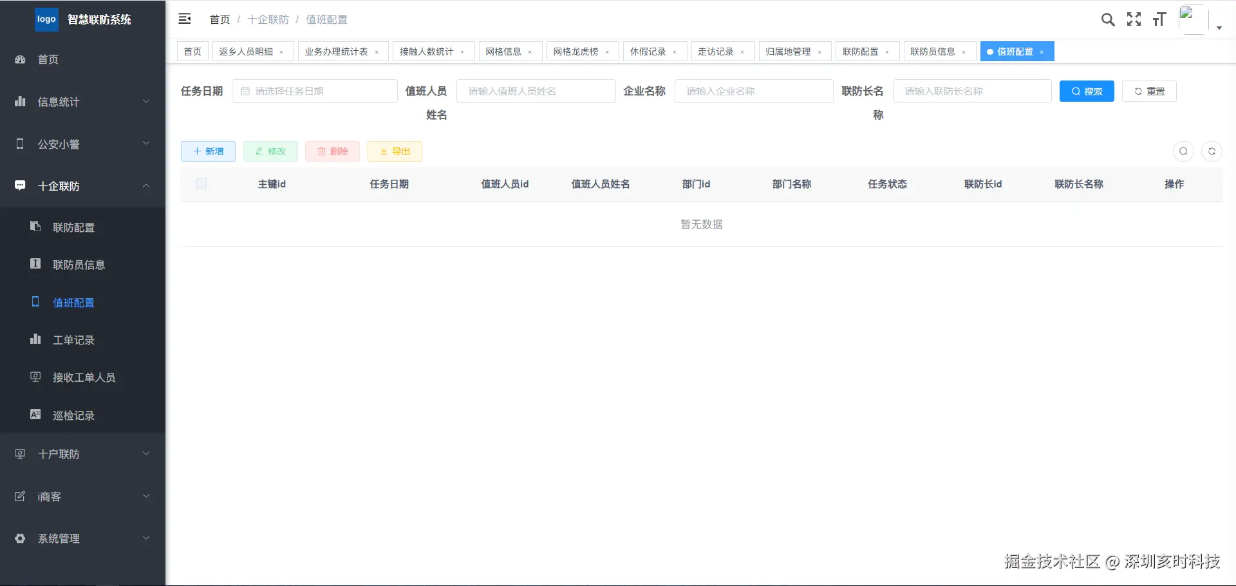Collapse the 十企联防 sidebar menu
Screen dimensions: 1236x586
pyautogui.click(x=82, y=186)
